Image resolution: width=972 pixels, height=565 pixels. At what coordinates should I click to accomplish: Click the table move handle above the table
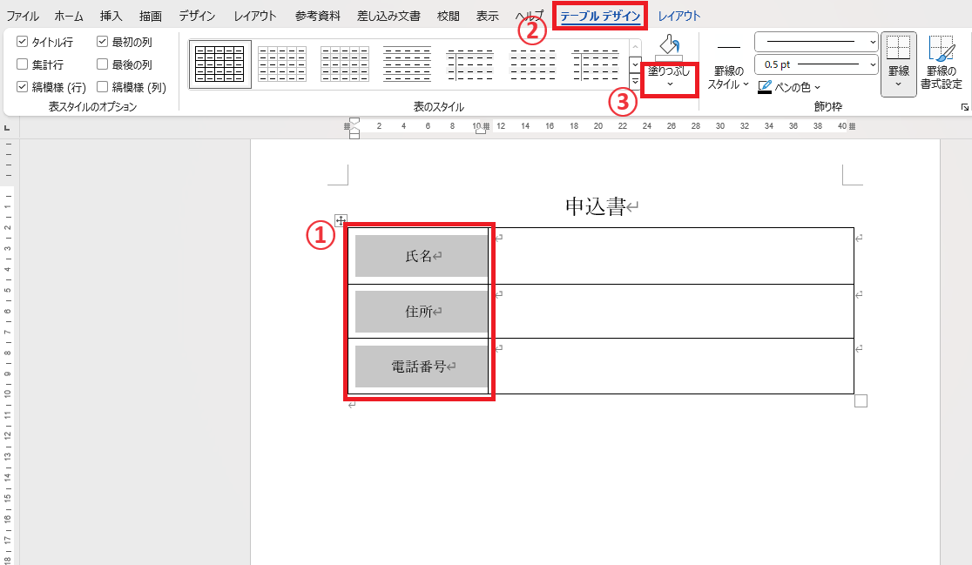(341, 219)
